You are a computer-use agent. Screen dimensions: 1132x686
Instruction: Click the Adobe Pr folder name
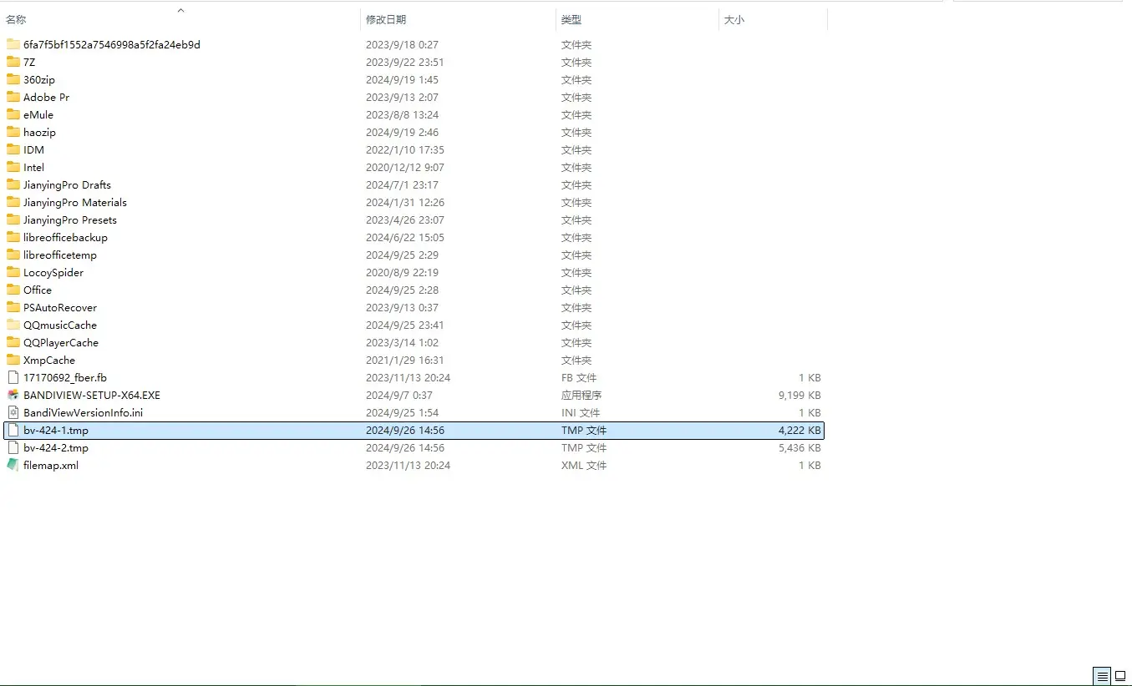[x=47, y=98]
